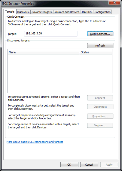Open the Favorite Targets tab
This screenshot has height=171, width=122.
[42, 12]
